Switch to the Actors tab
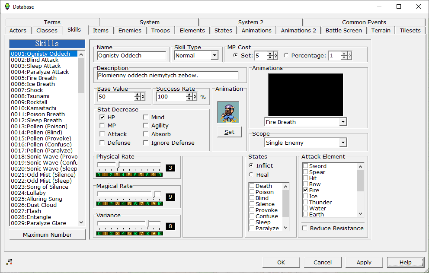Screen dimensions: 429x273 tap(18, 30)
